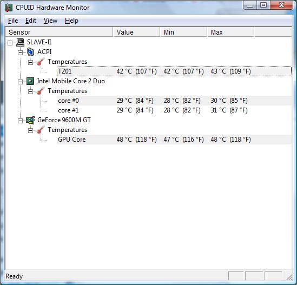Viewport: 297px width, 285px height.
Task: Open the File menu
Action: tap(13, 21)
